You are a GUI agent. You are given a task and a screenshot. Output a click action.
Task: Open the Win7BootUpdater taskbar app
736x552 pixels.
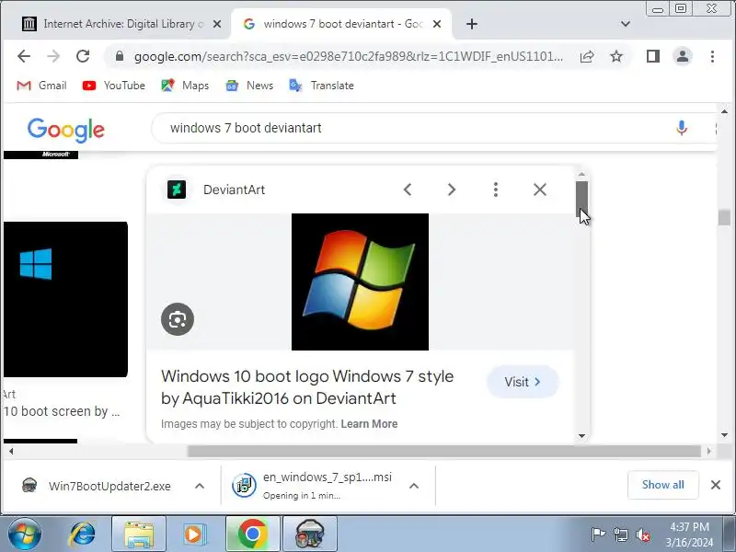pyautogui.click(x=310, y=535)
